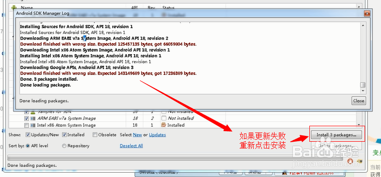Click Intel x86 Atom system image icon
Screen dimensions: 381x177
[x=33, y=125]
